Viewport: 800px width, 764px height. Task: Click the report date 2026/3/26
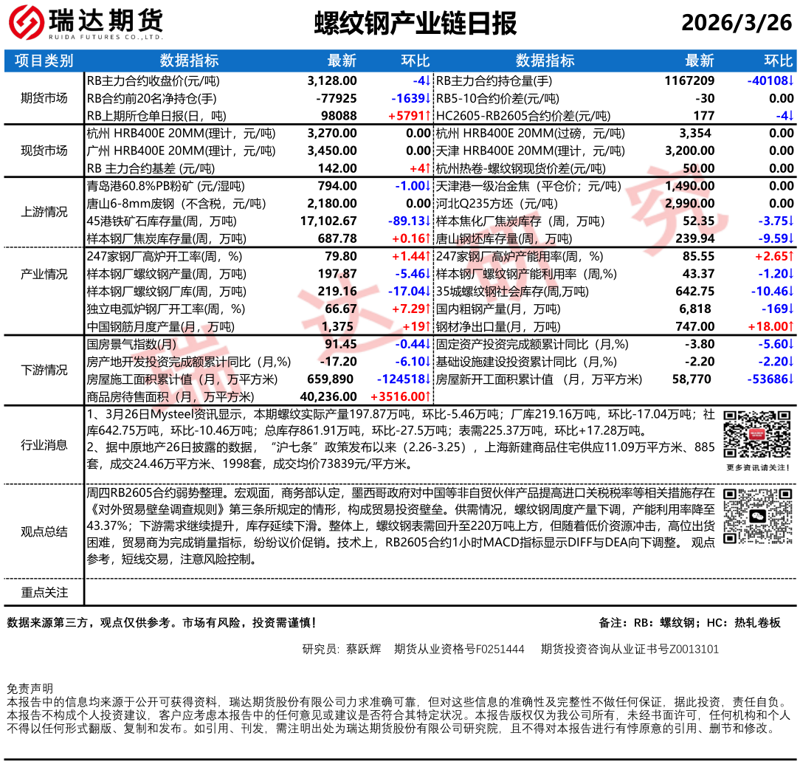coord(736,23)
